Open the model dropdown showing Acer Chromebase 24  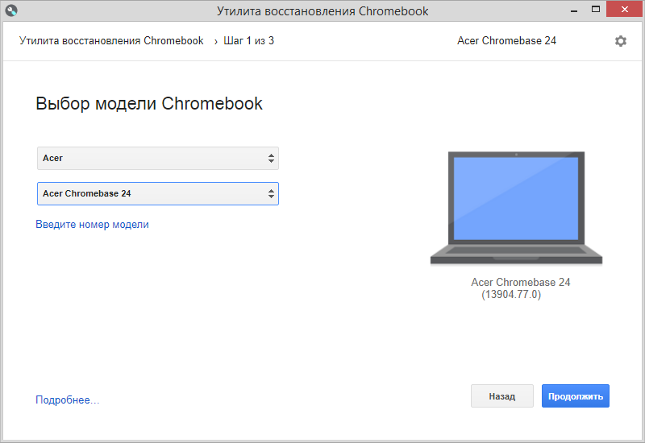click(158, 193)
